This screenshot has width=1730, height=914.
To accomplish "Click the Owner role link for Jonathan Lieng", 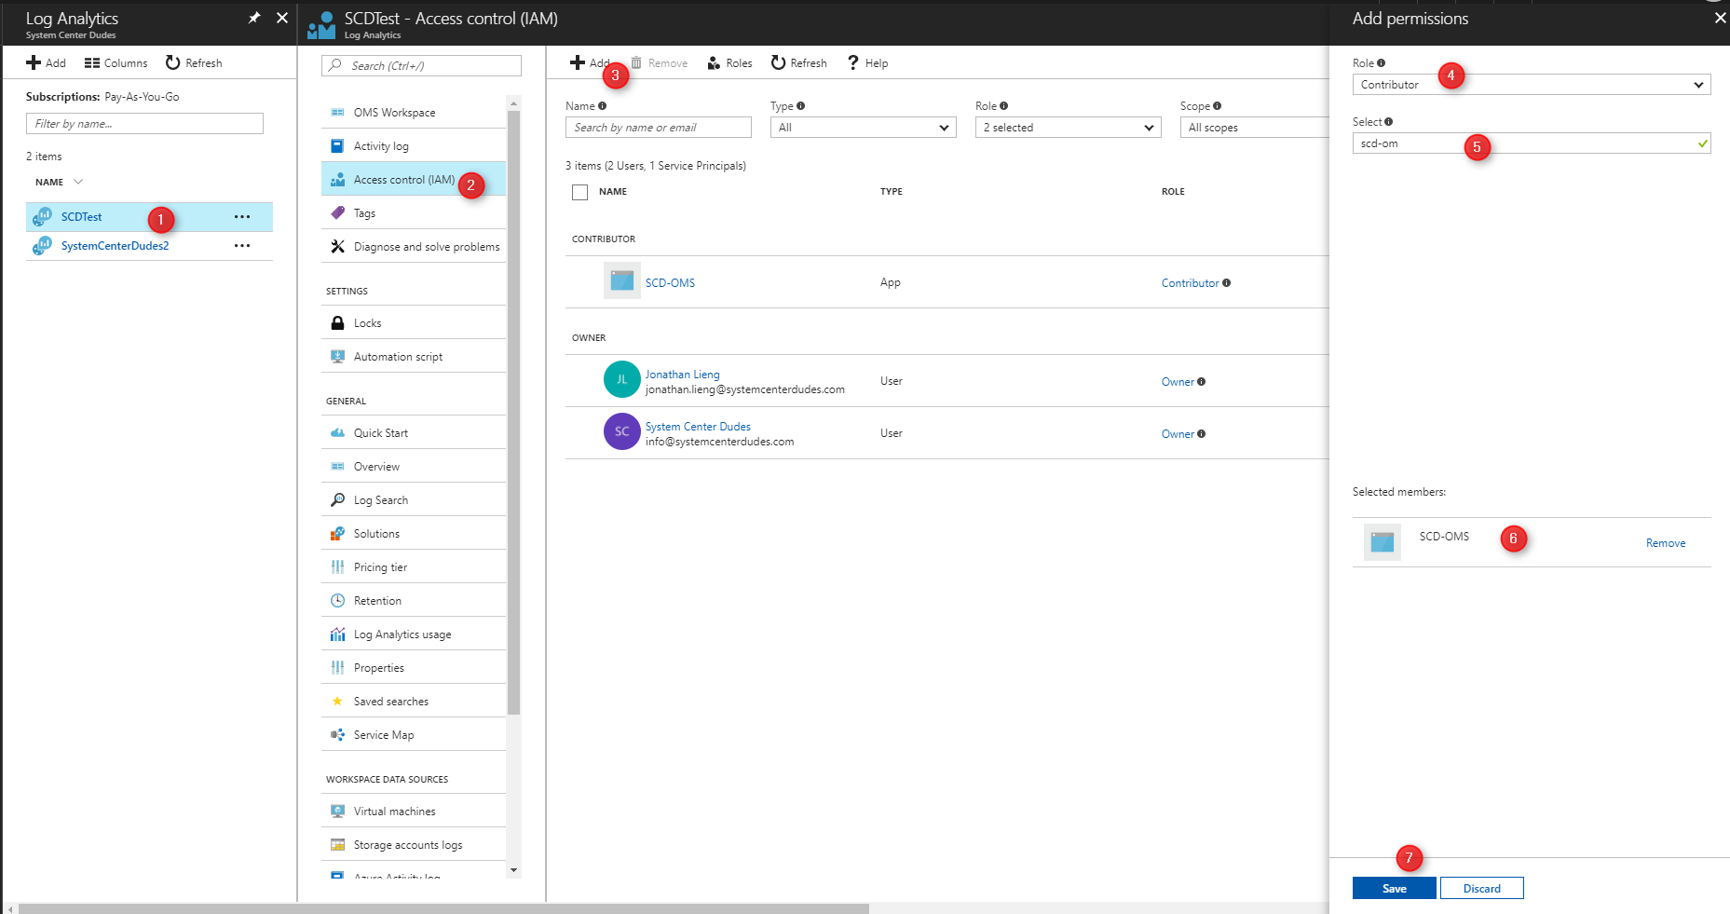I will click(x=1178, y=382).
